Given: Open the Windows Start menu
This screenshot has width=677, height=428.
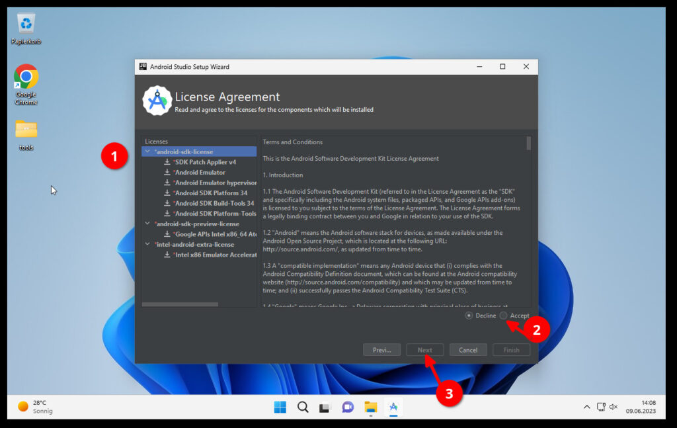Looking at the screenshot, I should point(280,407).
